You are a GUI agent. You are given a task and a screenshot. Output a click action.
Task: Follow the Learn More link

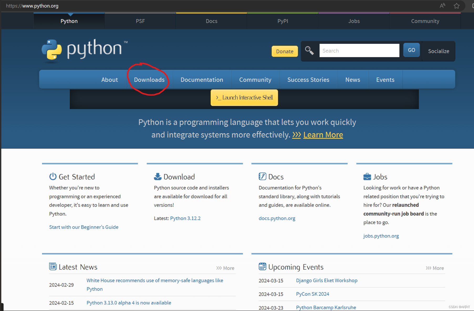(323, 135)
